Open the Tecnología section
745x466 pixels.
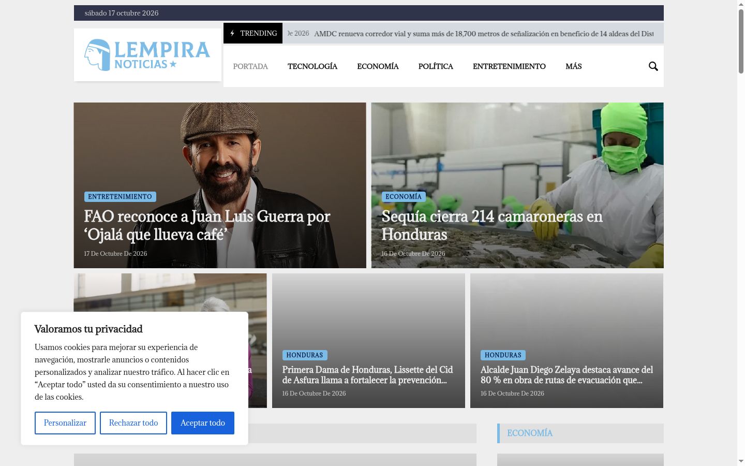(312, 66)
